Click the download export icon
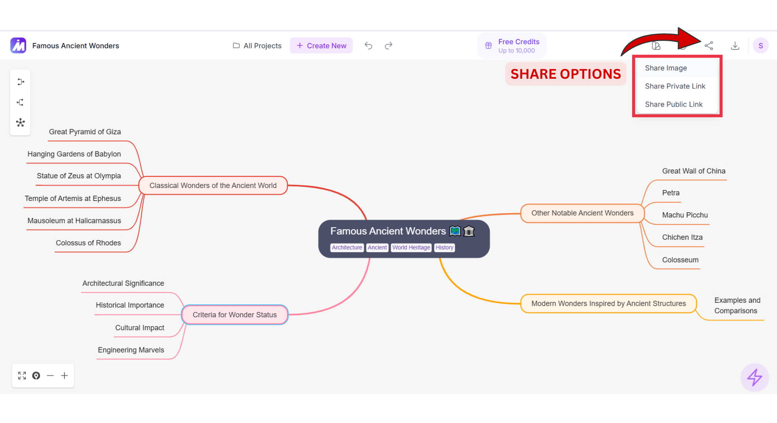Screen dimensions: 777x423 pos(735,46)
